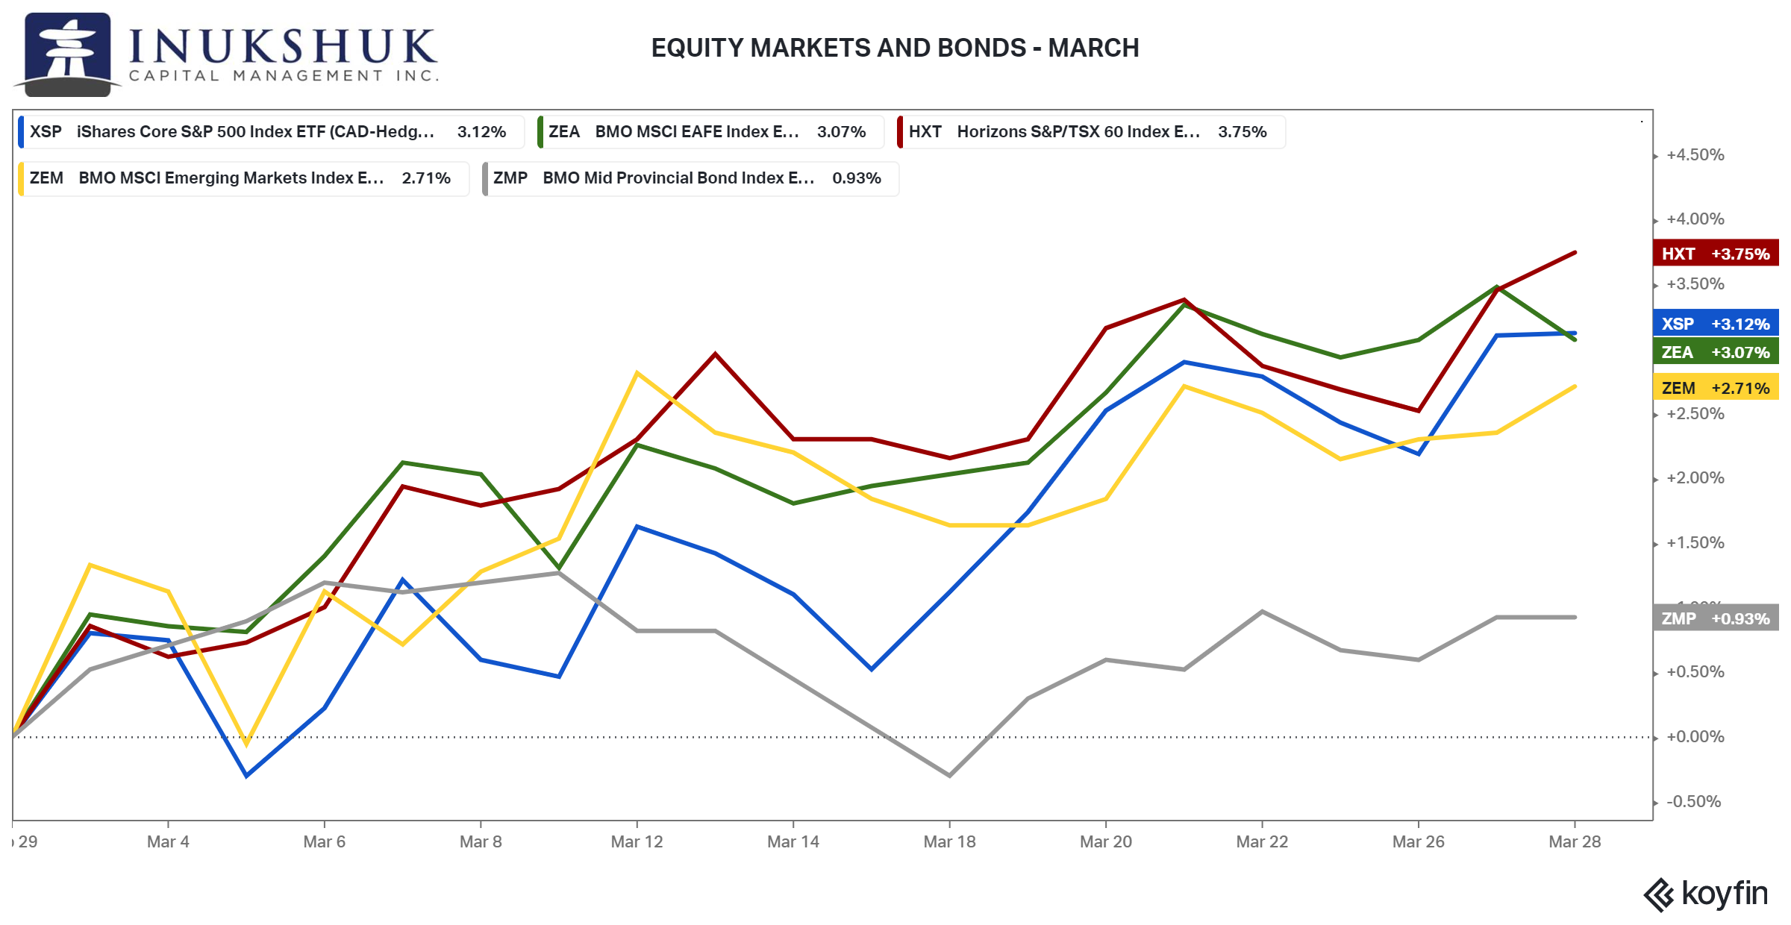Click the +3.50% y-axis label
This screenshot has height=925, width=1791.
[x=1695, y=283]
